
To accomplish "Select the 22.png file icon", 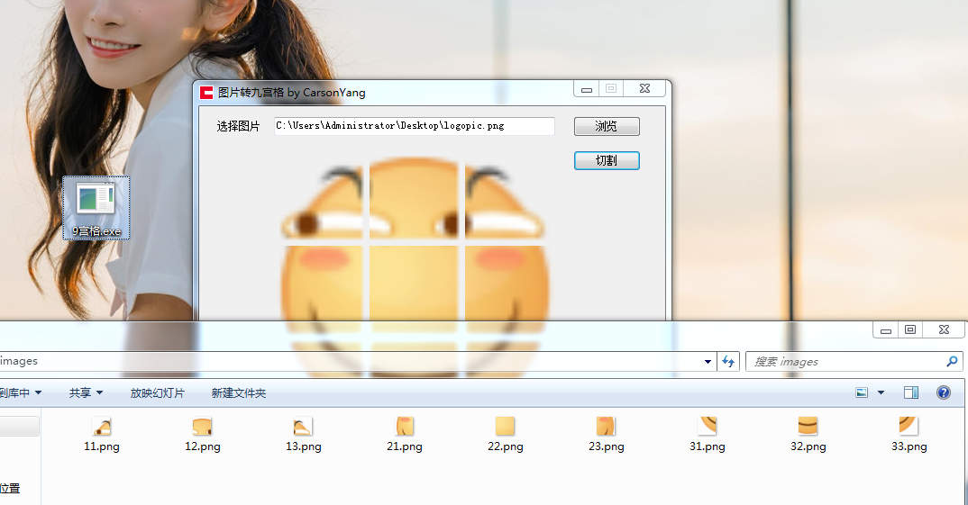I will coord(505,426).
